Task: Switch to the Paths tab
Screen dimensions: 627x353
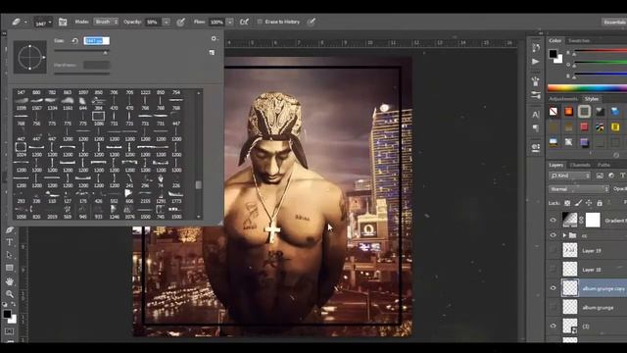Action: 603,165
